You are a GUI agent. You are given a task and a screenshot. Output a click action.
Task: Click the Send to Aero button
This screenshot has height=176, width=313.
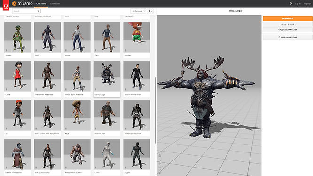pyautogui.click(x=288, y=24)
